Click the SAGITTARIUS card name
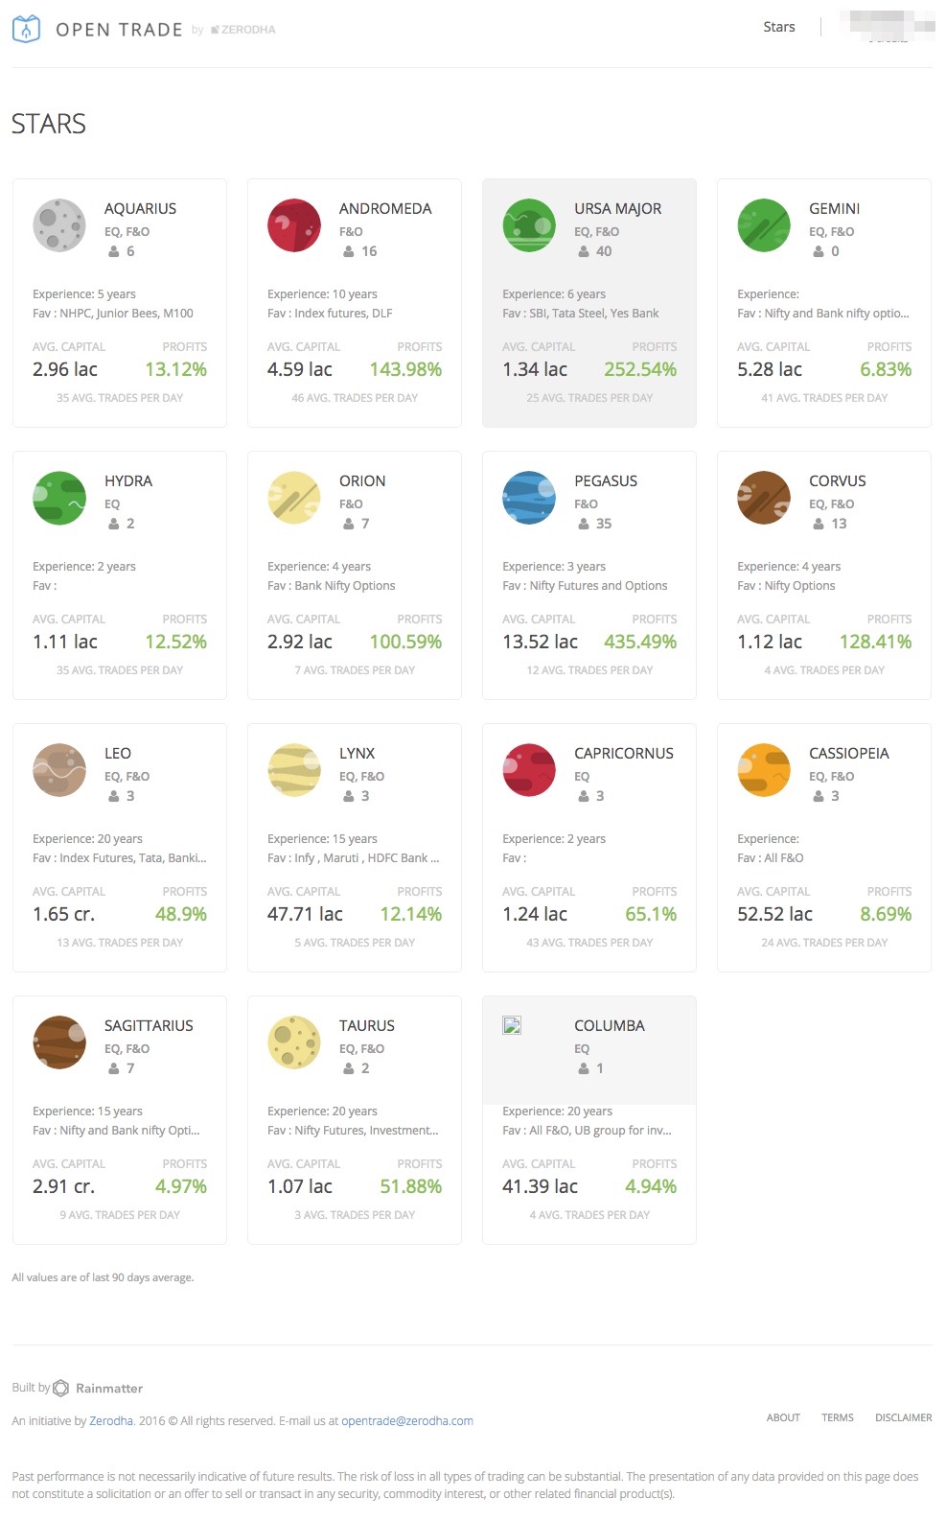Viewport: 946px width, 1521px height. pyautogui.click(x=149, y=1025)
